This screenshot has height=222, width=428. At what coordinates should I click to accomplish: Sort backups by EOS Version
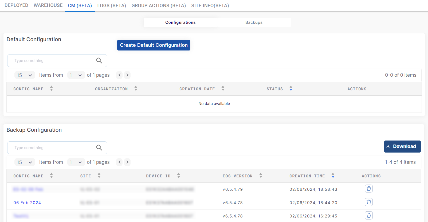[261, 176]
